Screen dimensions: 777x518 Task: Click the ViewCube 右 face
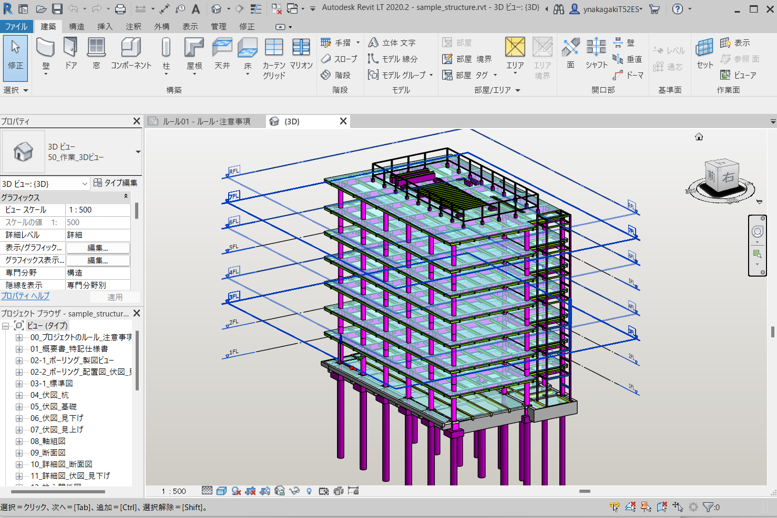[x=728, y=177]
